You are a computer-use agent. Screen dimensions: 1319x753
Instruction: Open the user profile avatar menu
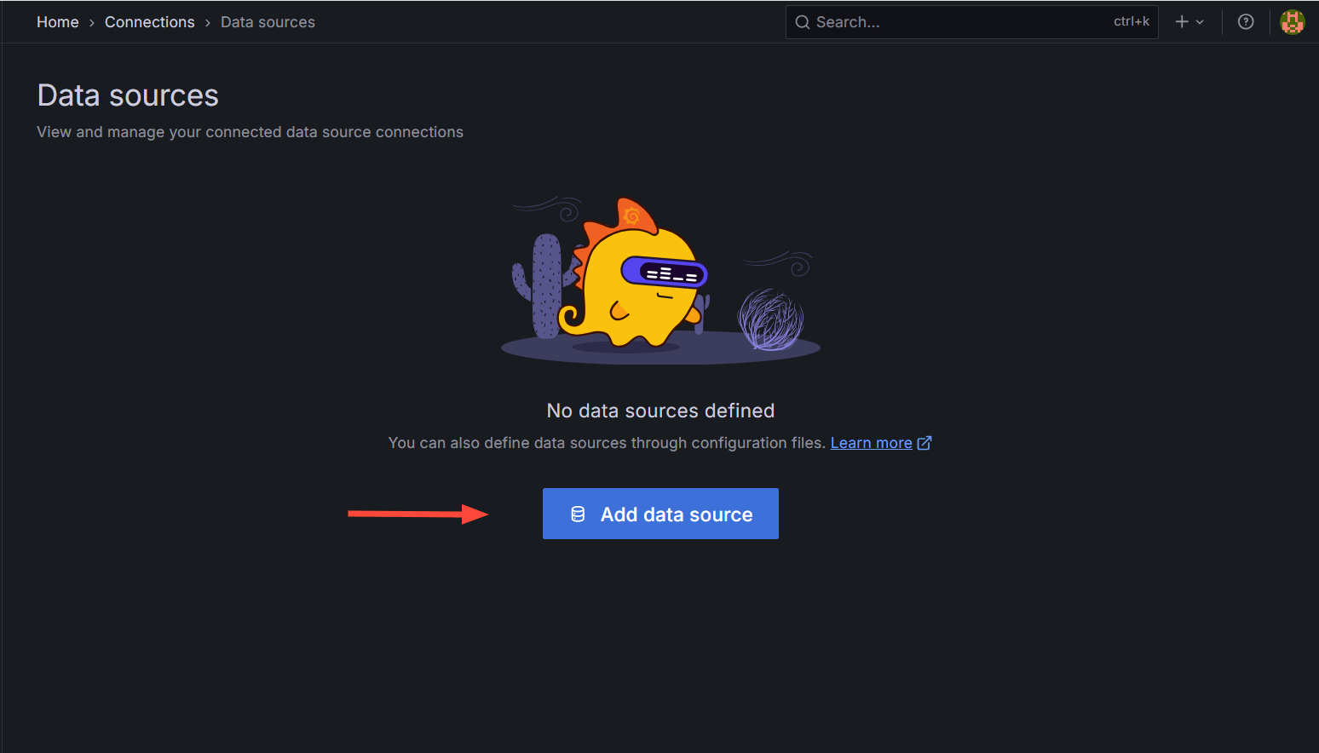click(1292, 21)
